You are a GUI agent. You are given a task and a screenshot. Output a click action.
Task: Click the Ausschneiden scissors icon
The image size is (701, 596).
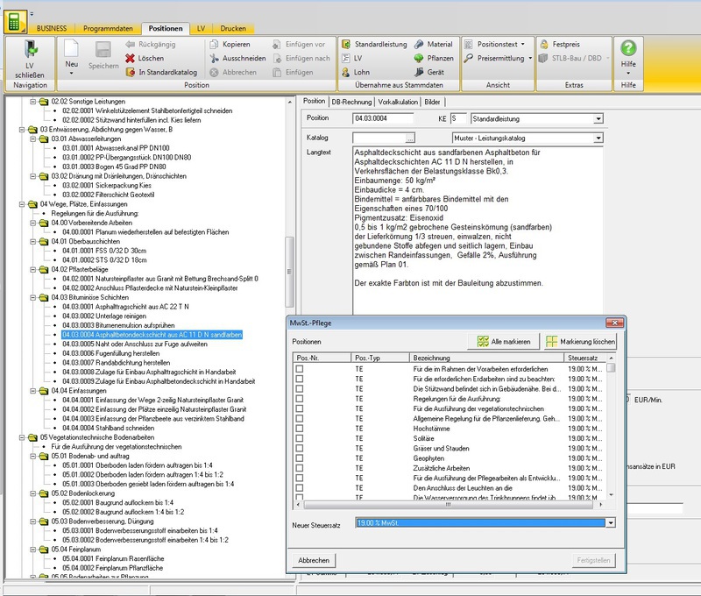pyautogui.click(x=216, y=58)
